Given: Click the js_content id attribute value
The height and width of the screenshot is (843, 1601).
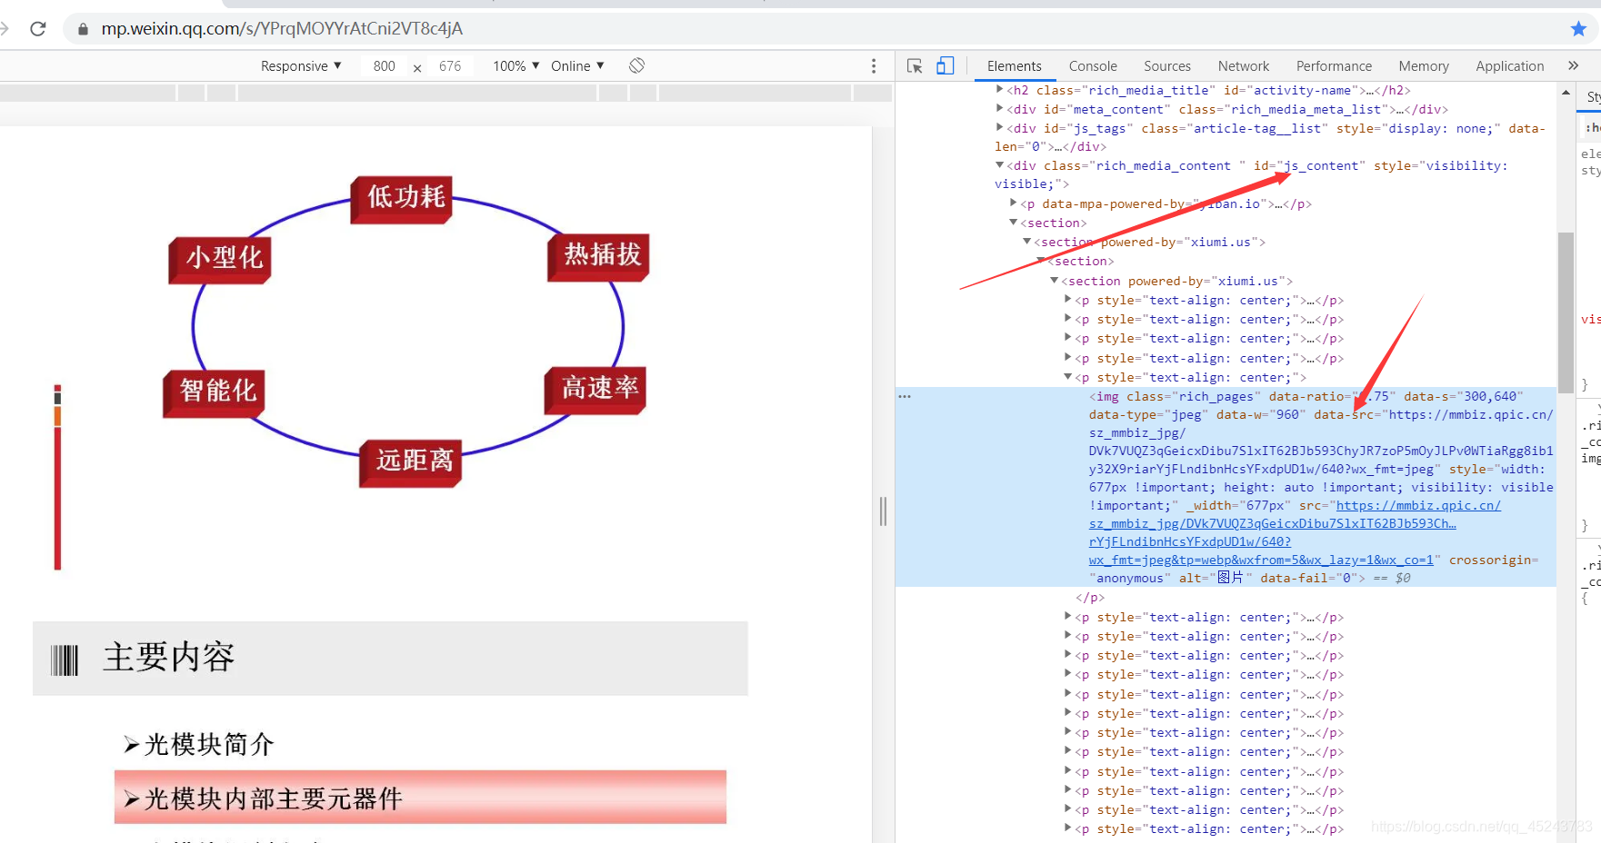Looking at the screenshot, I should coord(1322,165).
